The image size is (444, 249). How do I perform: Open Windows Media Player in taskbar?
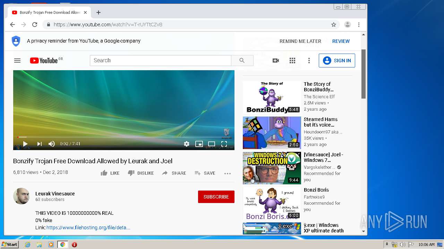pos(51,245)
